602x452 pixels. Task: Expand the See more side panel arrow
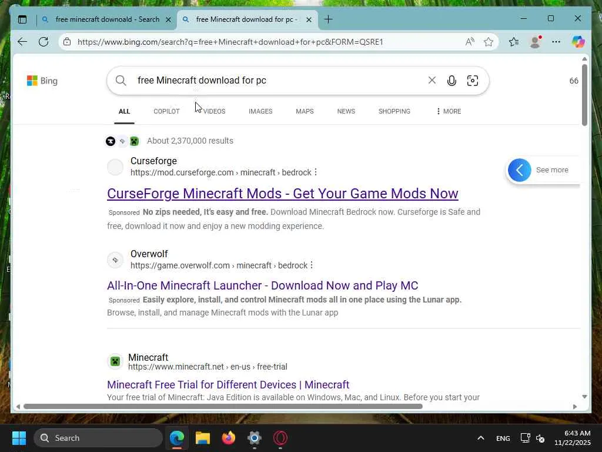pos(520,170)
